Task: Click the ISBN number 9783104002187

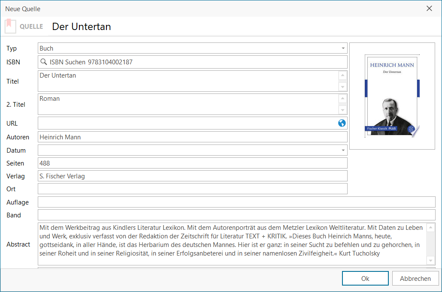Action: 110,62
